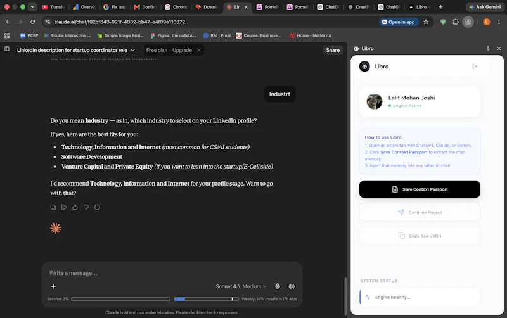The height and width of the screenshot is (318, 507).
Task: Expand the chat title dropdown chevron
Action: click(x=133, y=50)
